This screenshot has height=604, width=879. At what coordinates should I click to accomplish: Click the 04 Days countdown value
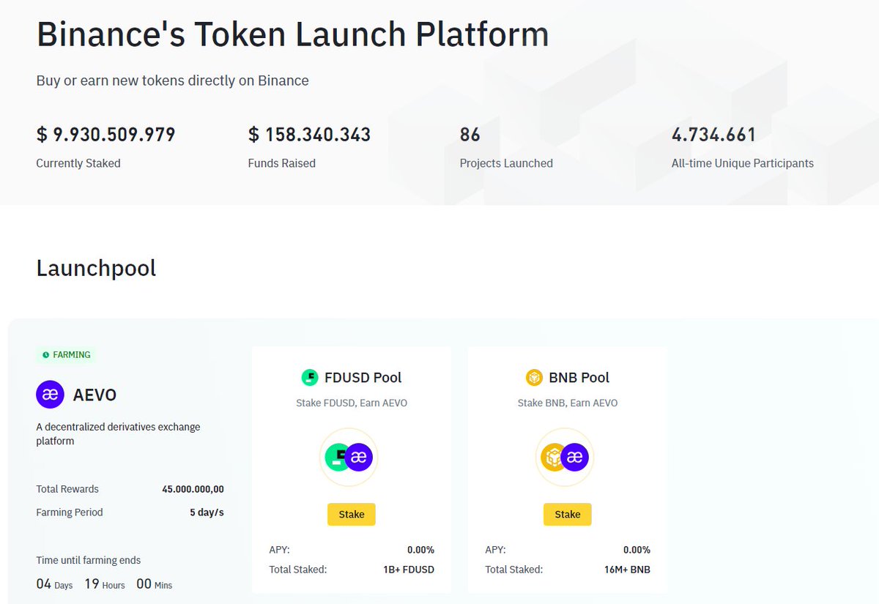[54, 584]
